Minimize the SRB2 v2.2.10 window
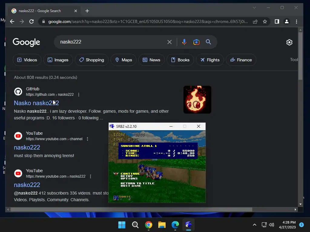Screen dimensions: 310x232 (171, 126)
